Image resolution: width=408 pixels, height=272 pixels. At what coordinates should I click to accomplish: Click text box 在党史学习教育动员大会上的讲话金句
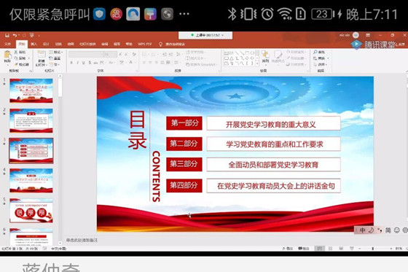(x=273, y=185)
